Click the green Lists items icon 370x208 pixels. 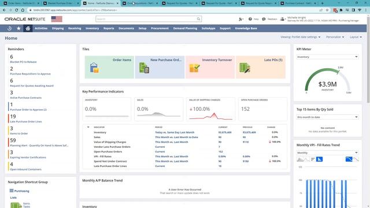click(x=16, y=206)
